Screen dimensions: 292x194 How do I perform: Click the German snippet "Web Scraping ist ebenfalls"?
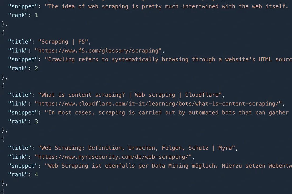(168, 166)
